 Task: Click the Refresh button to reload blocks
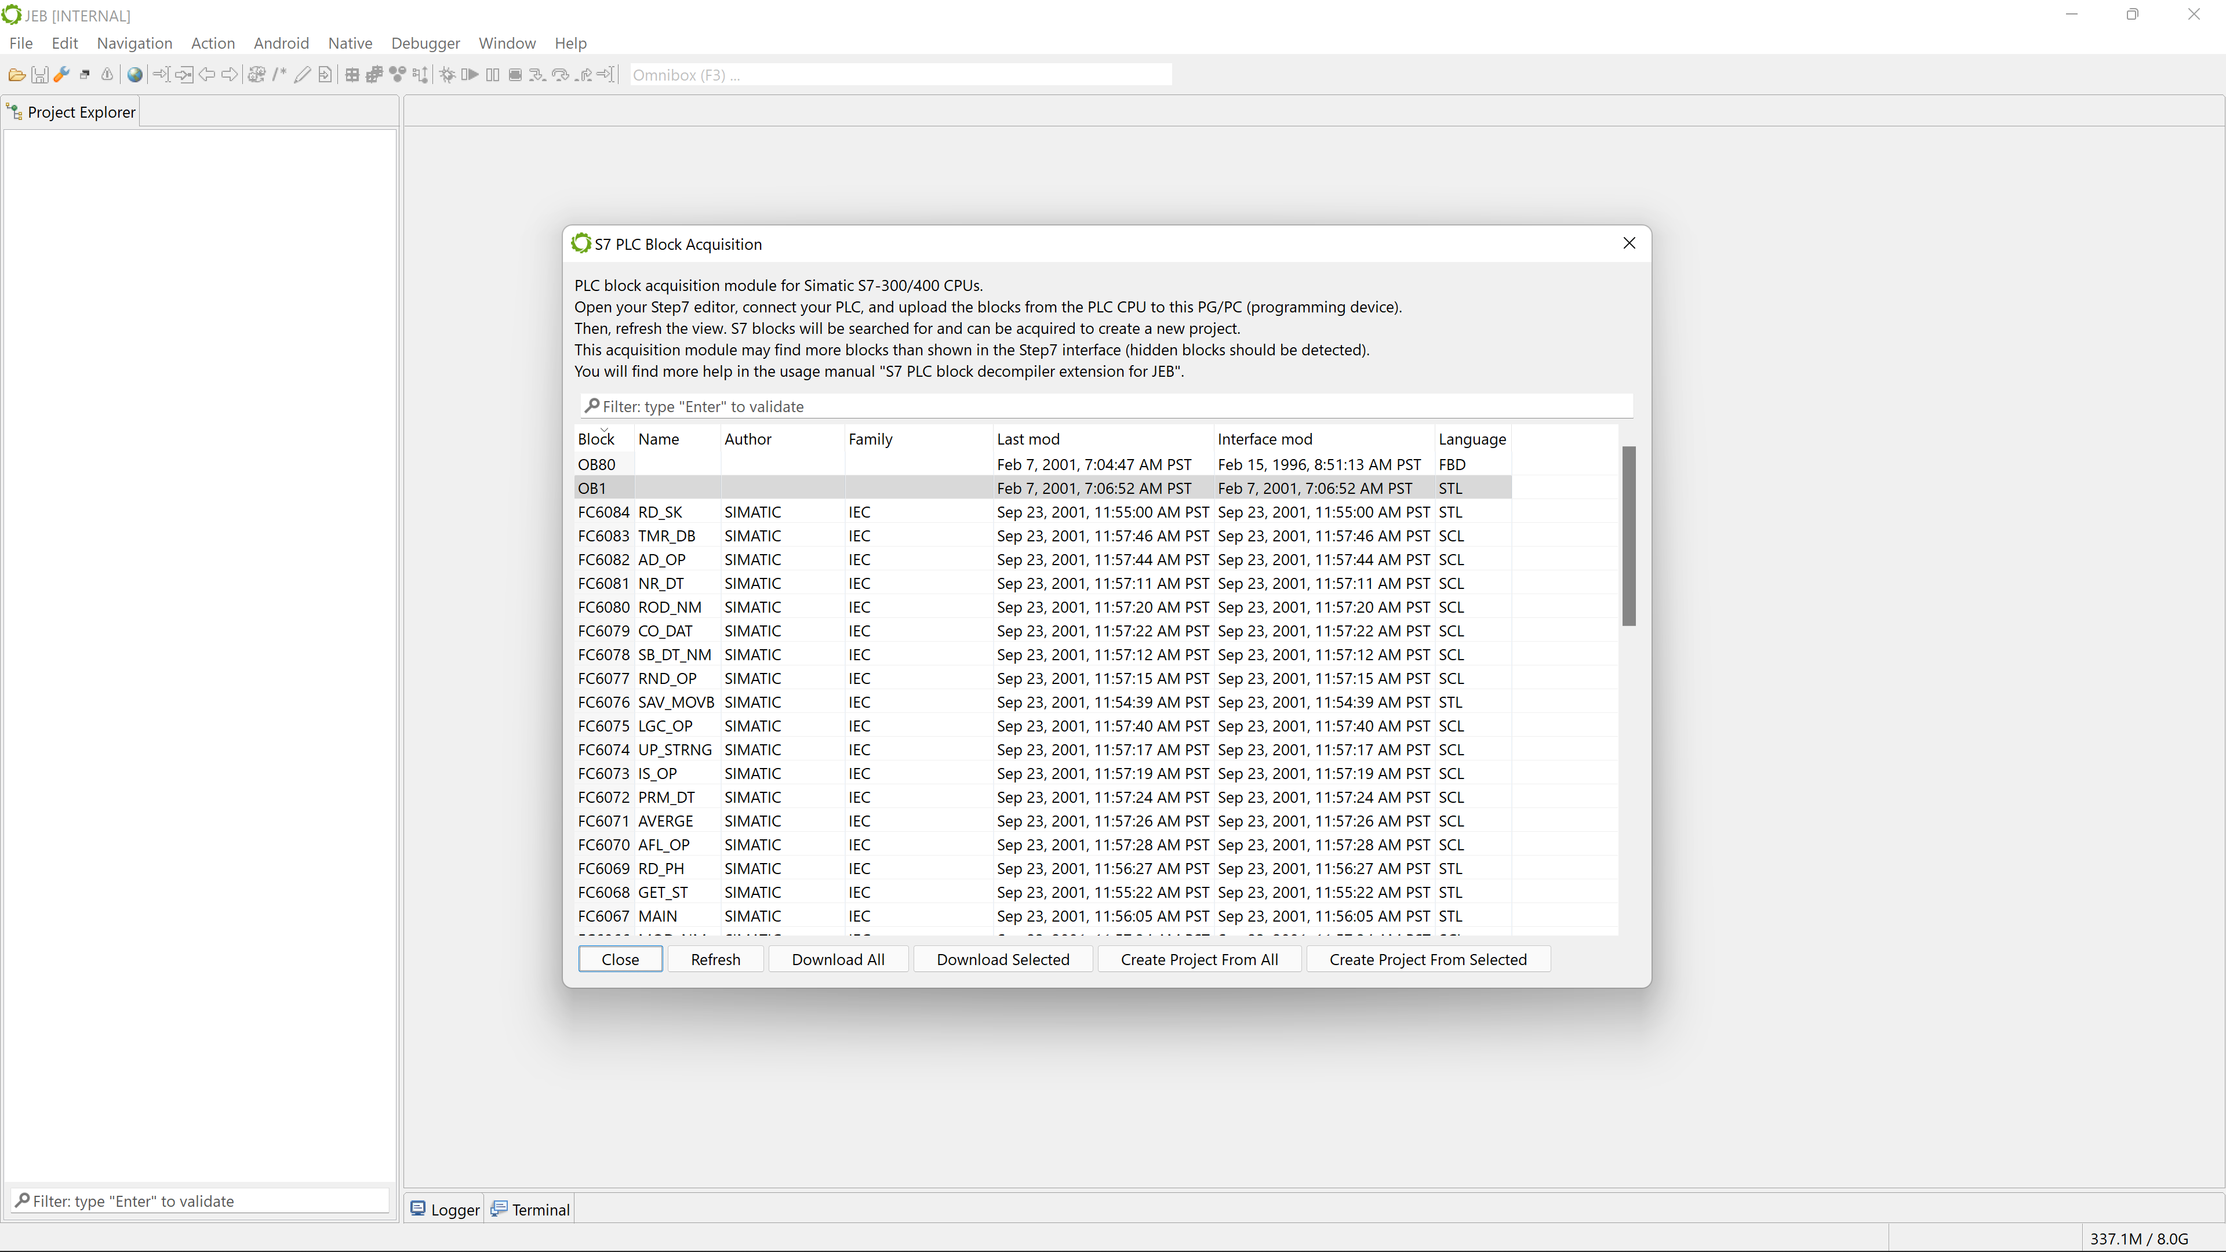click(x=714, y=959)
